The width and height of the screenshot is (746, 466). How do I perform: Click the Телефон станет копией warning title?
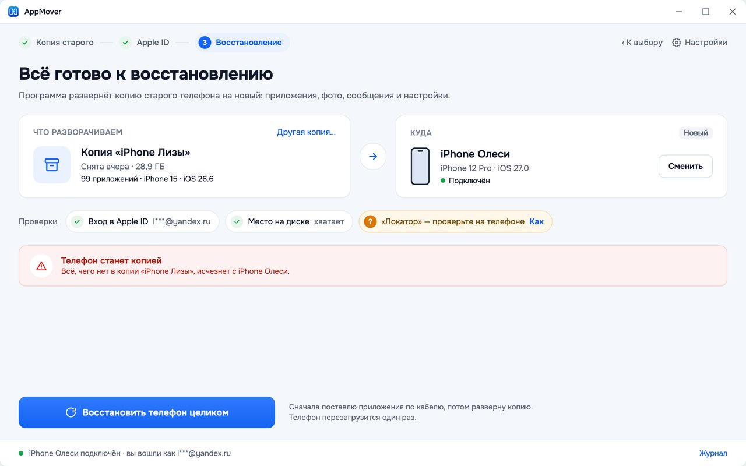click(x=111, y=260)
